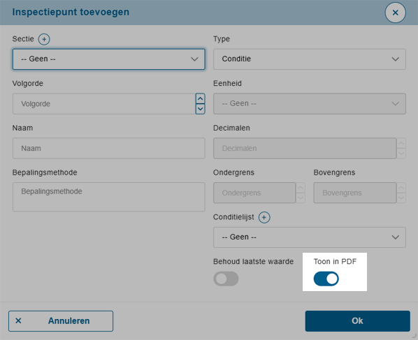The width and height of the screenshot is (418, 340).
Task: Expand the Conditielijst dropdown
Action: point(310,237)
